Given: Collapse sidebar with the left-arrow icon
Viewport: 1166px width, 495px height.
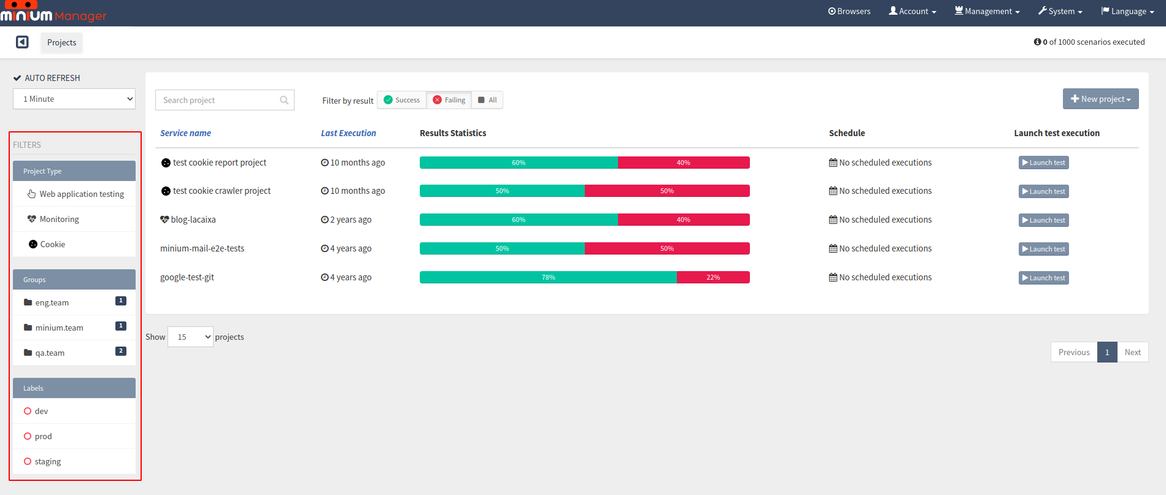Looking at the screenshot, I should click(x=22, y=42).
